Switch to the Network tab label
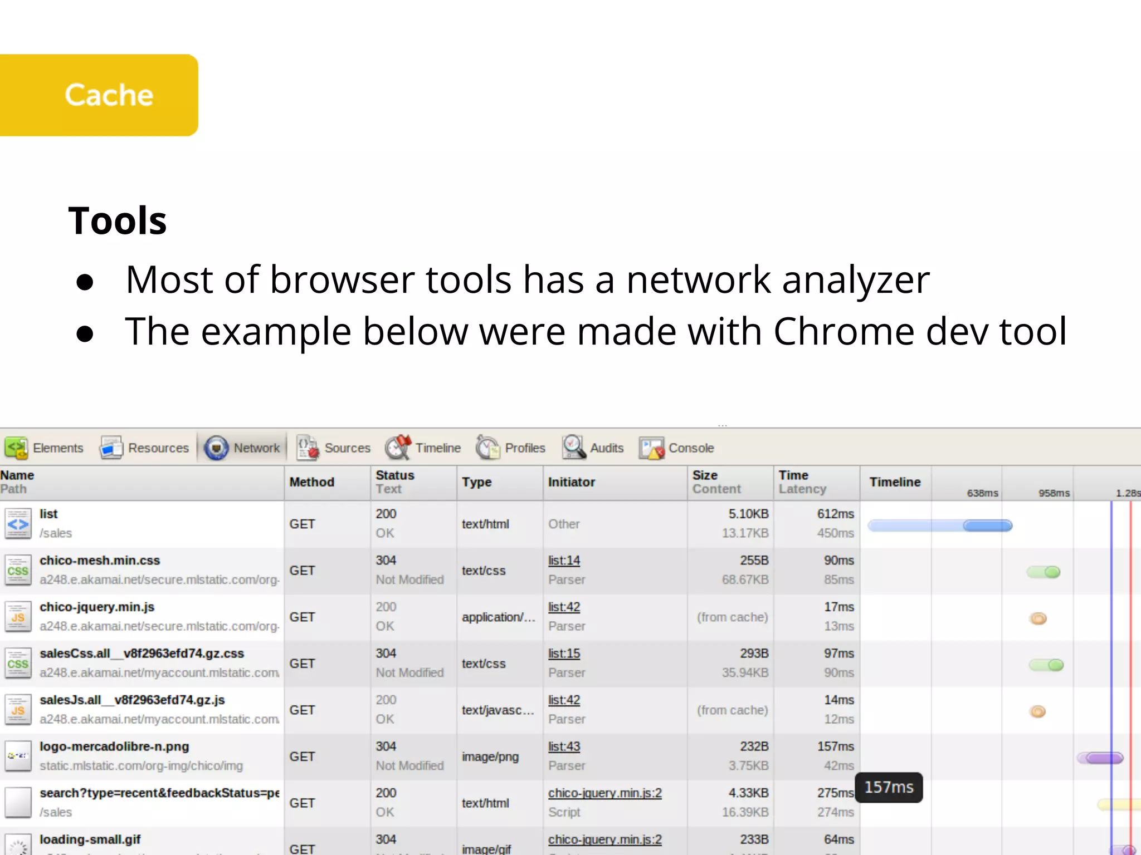Screen dimensions: 1141x855 tap(257, 448)
